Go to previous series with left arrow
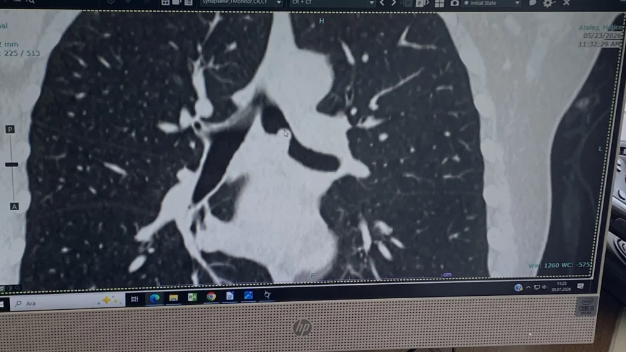 click(x=382, y=3)
